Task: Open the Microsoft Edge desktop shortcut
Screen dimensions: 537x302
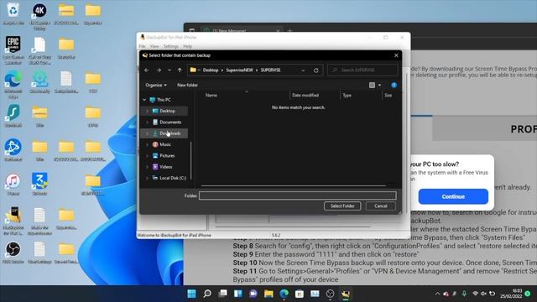Action: pos(13,85)
